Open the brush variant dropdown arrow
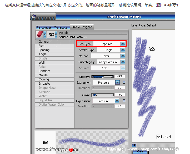The width and height of the screenshot is (190, 154). click(56, 35)
